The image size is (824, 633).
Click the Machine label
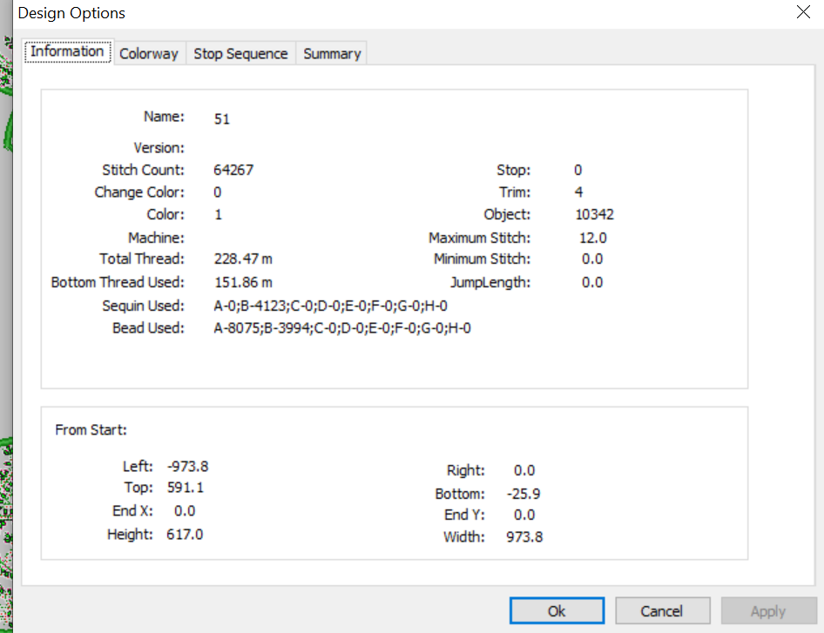point(156,238)
